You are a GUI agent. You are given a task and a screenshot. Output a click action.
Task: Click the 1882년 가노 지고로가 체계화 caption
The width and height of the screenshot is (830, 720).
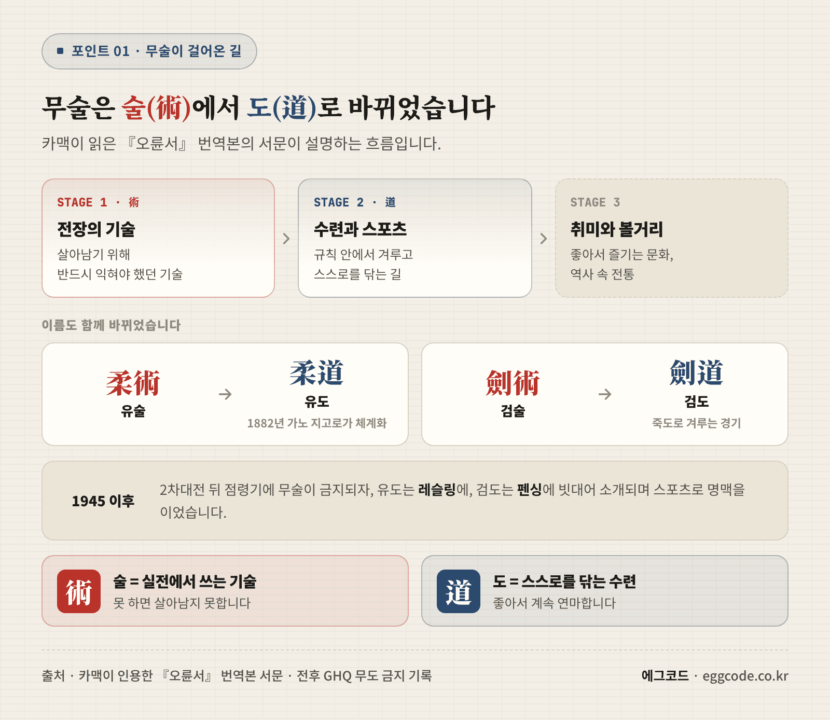coord(317,423)
